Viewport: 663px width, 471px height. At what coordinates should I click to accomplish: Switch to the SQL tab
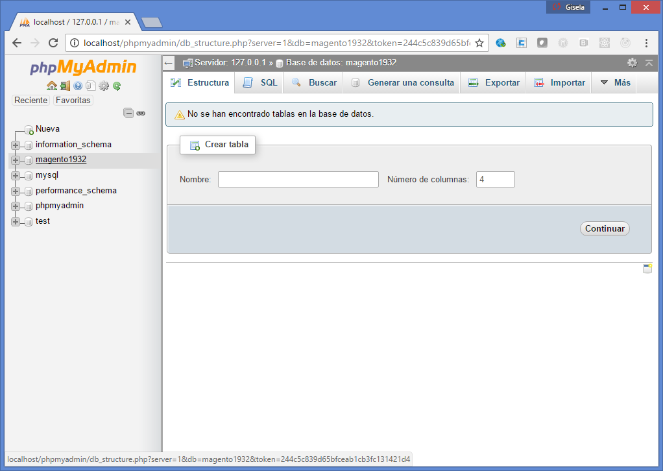[261, 83]
